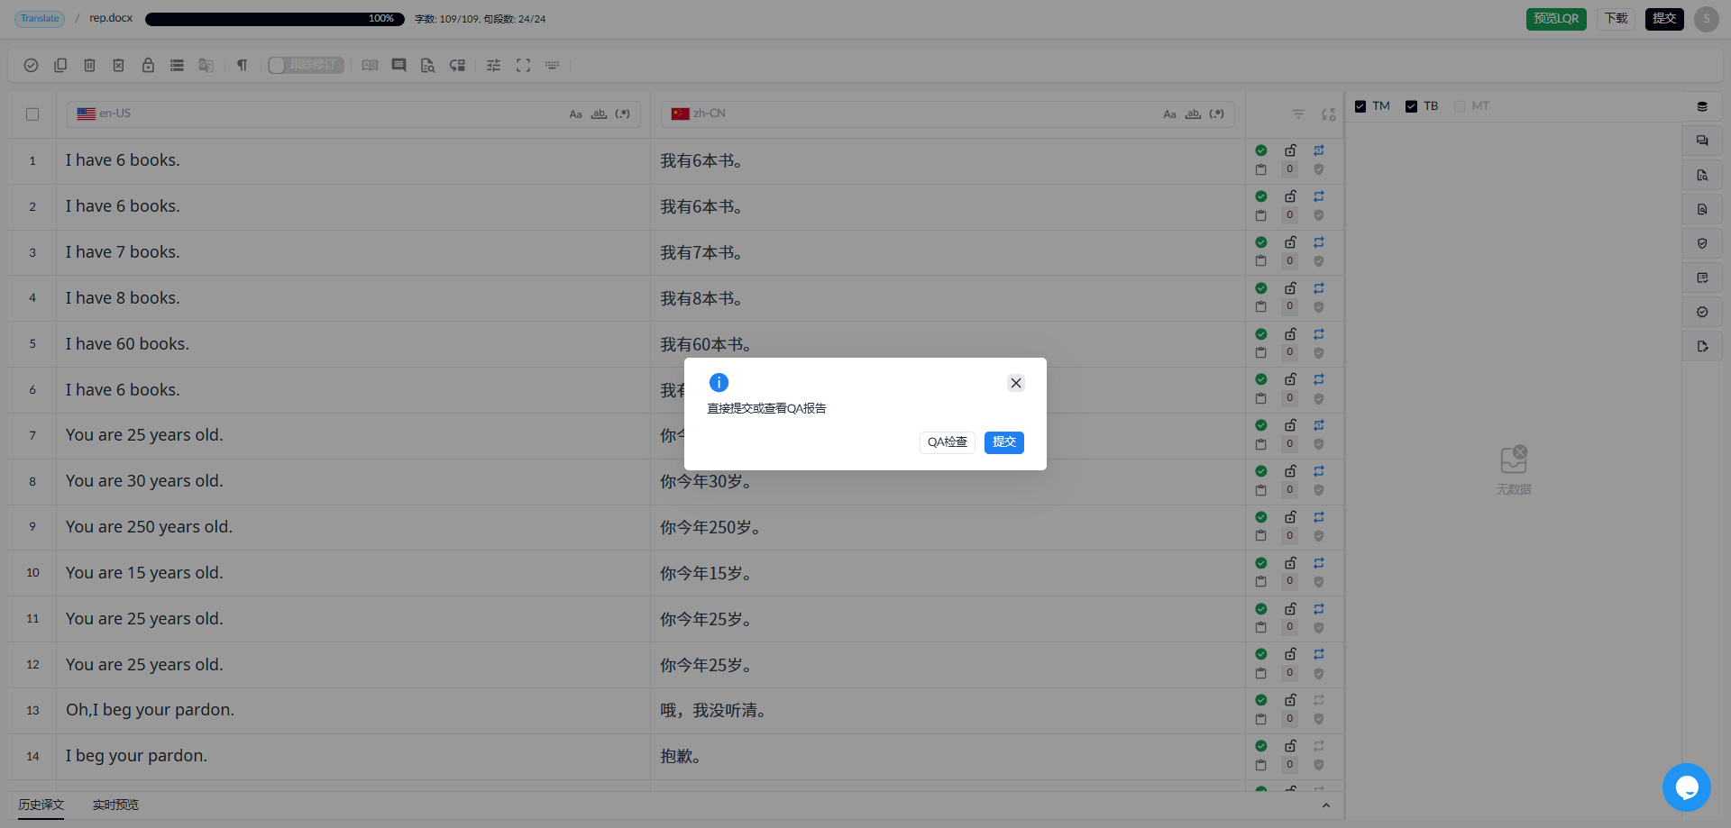Toggle the 跟踪修订 track changes switch
The height and width of the screenshot is (828, 1731).
(x=306, y=66)
